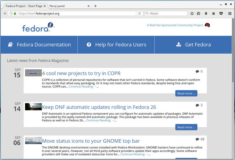
Task: Click the DNF rolling article thumbnail
Action: [33, 107]
